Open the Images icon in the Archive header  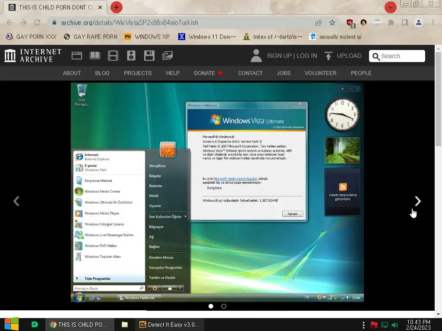coord(167,56)
